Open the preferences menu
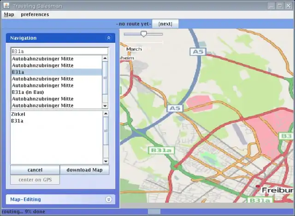This screenshot has height=216, width=295. tap(35, 14)
